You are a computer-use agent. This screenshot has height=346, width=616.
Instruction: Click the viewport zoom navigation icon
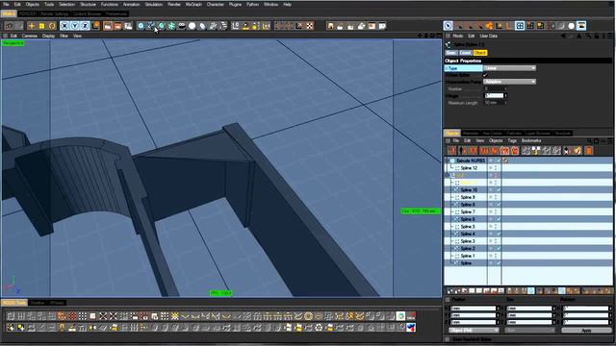(425, 36)
